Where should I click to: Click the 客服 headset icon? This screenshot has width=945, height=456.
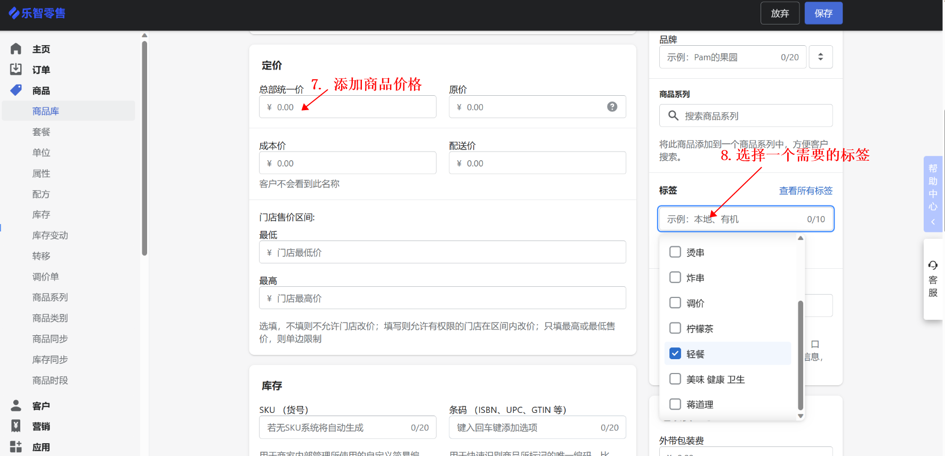click(x=933, y=265)
